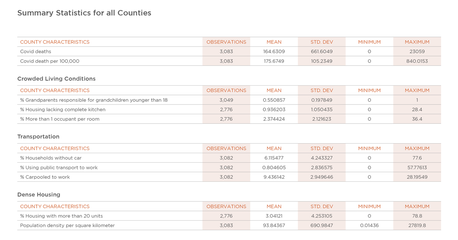Select the % More than 1 occupant per room row

click(x=229, y=119)
